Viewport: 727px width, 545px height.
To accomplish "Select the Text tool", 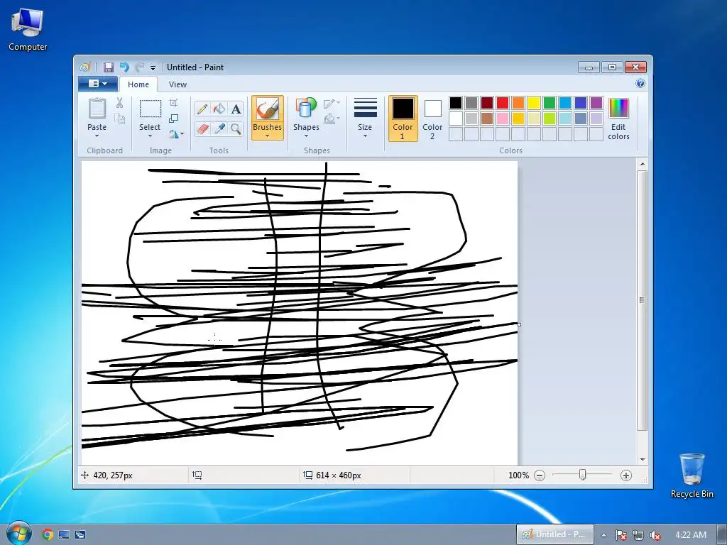I will click(236, 109).
